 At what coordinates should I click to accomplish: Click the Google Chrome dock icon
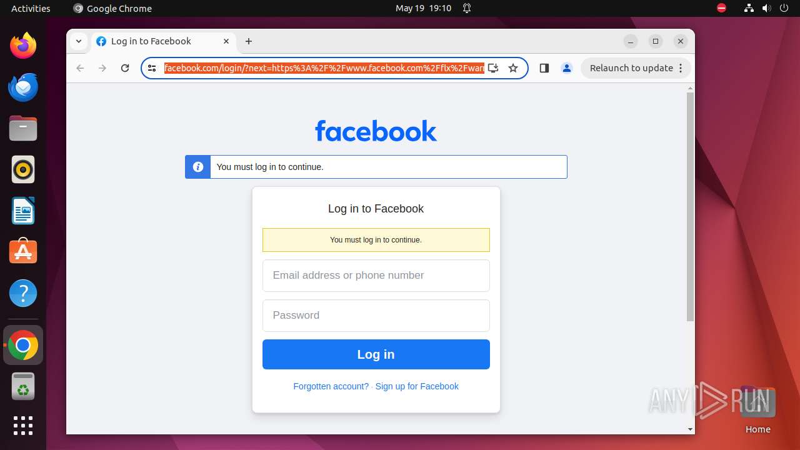click(x=23, y=345)
